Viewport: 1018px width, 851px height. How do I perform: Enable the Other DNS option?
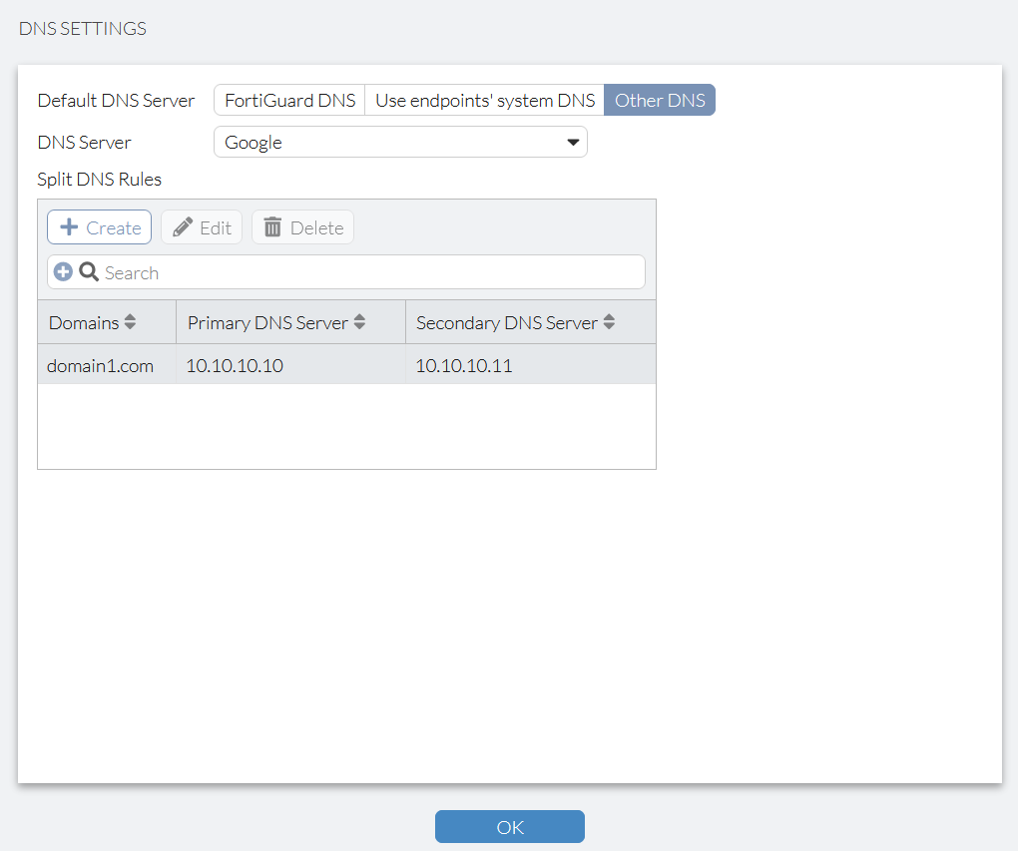pyautogui.click(x=660, y=100)
